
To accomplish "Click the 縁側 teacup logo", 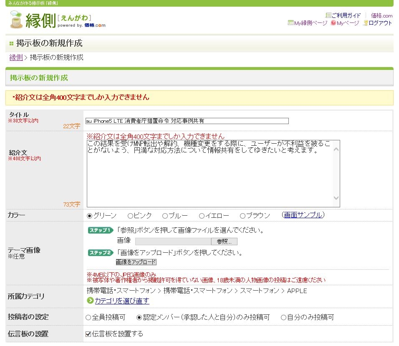I will coord(17,20).
